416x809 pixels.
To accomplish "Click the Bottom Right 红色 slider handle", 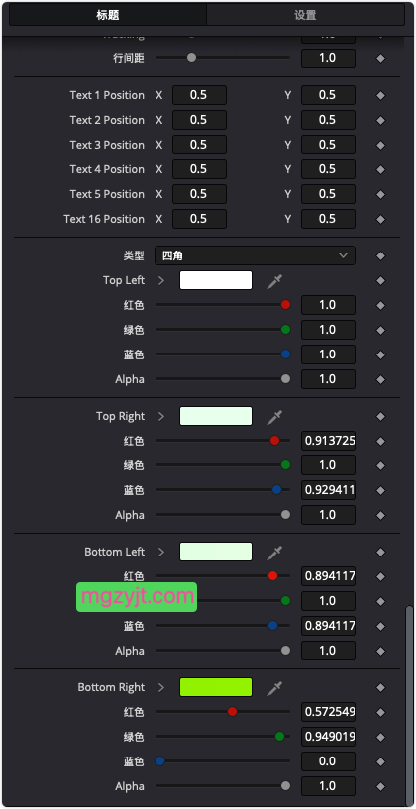I will point(232,712).
